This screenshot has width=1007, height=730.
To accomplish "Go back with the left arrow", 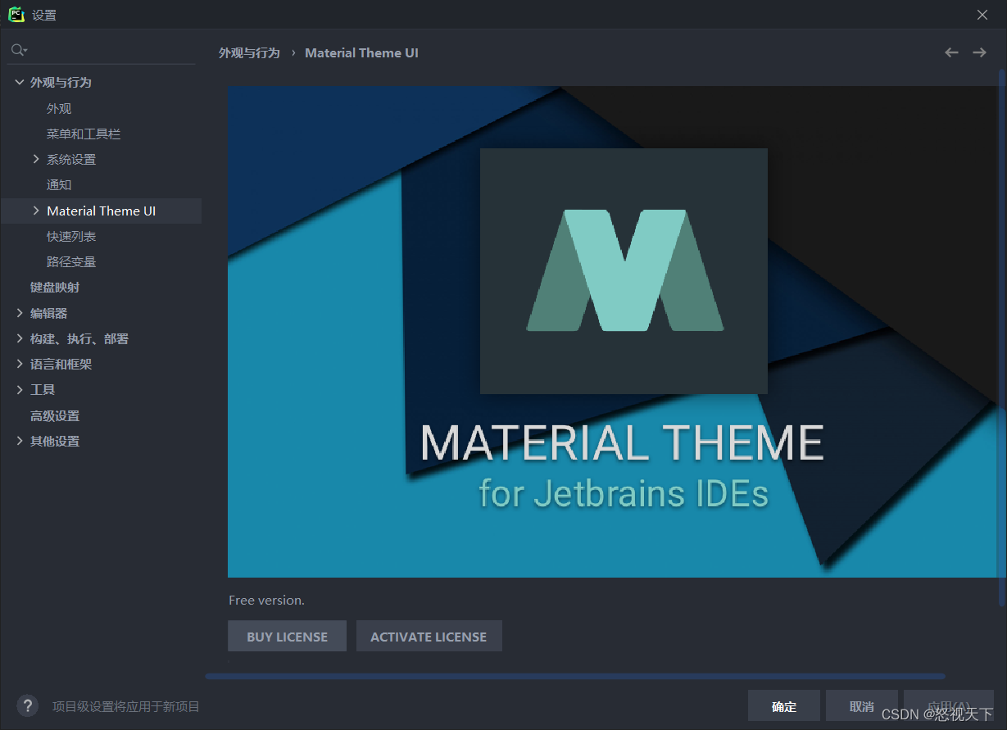I will 951,52.
